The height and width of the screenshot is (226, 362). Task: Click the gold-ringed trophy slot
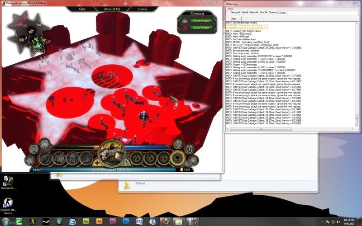[178, 158]
